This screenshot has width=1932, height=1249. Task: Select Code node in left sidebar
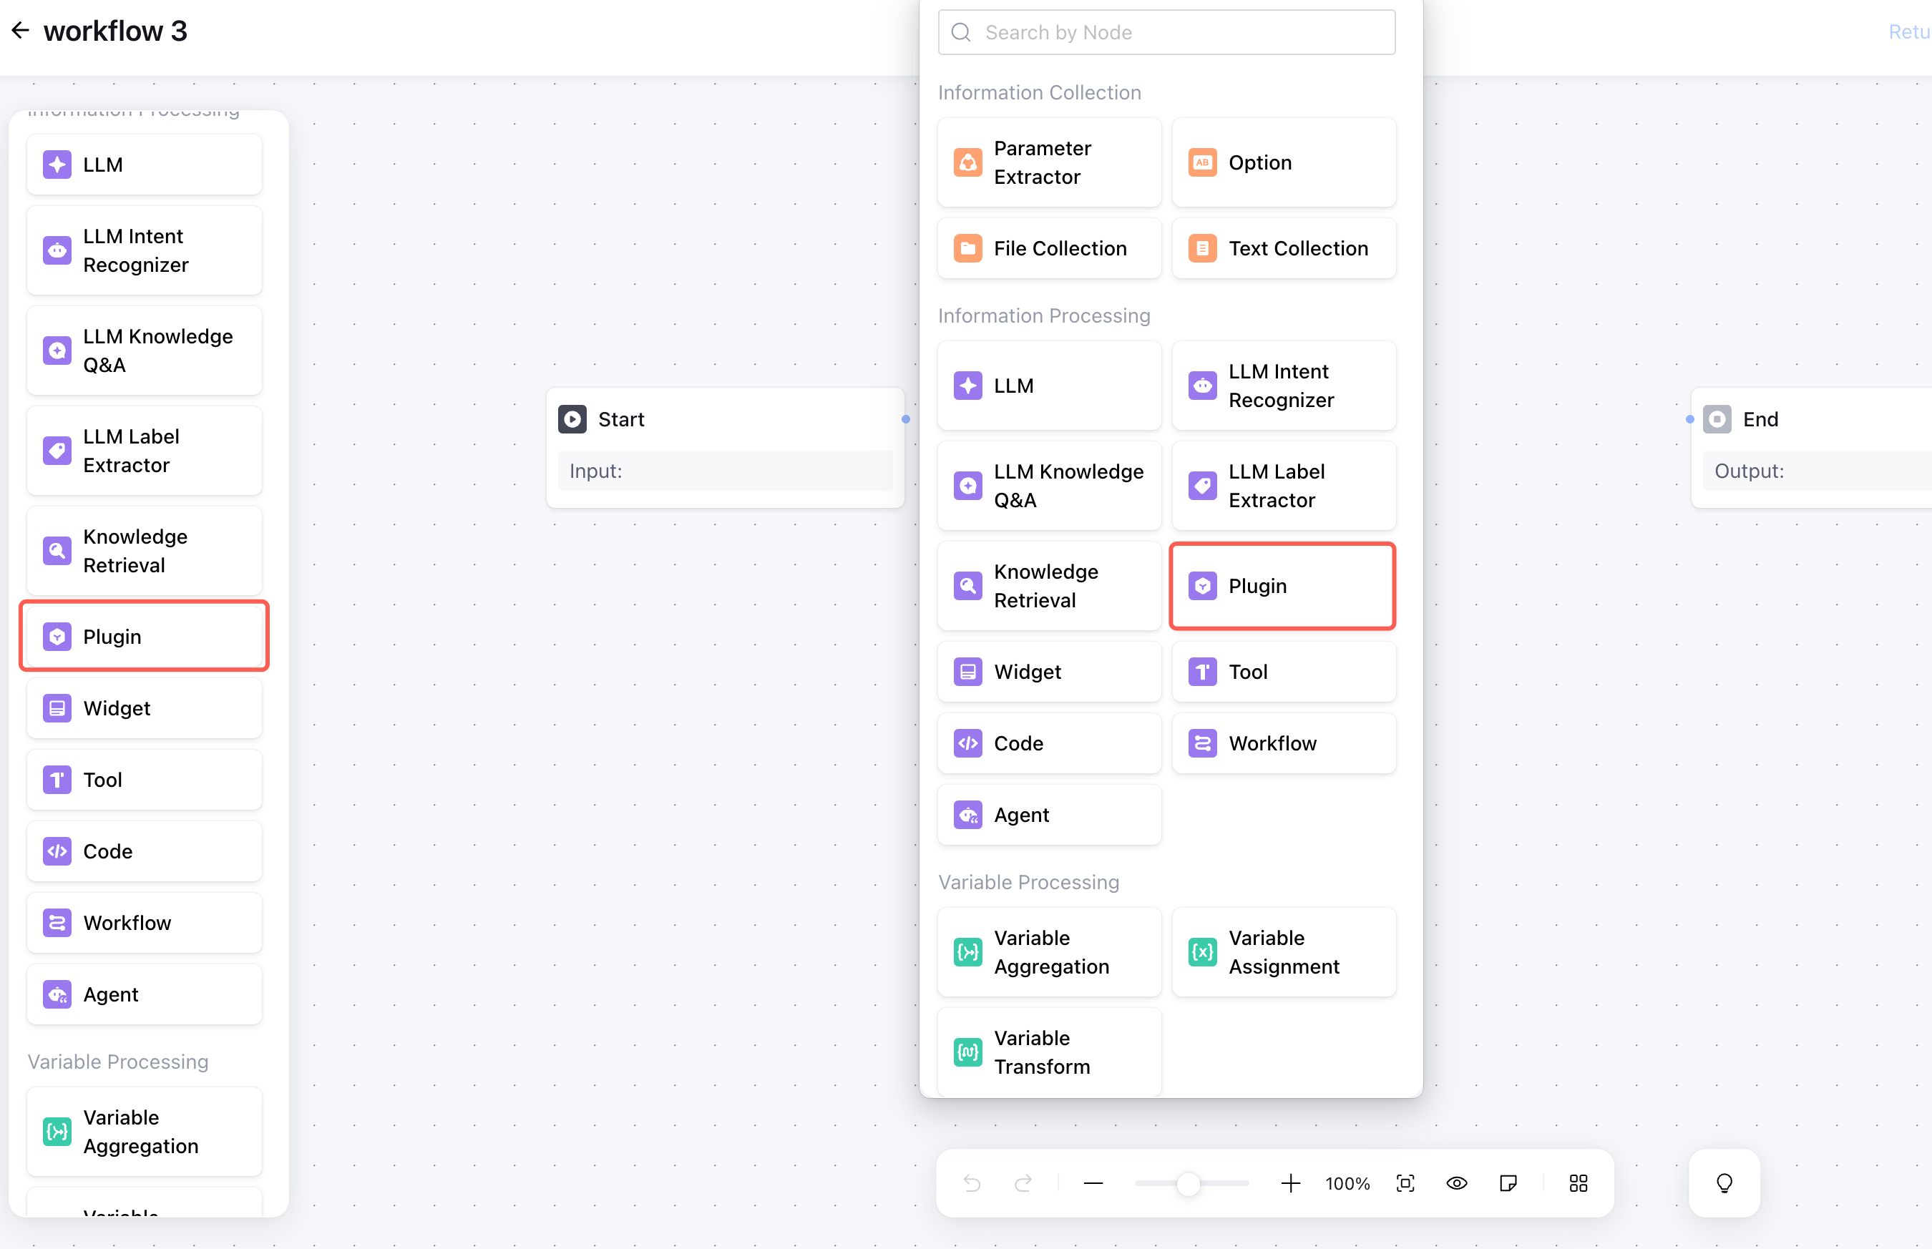click(x=145, y=851)
